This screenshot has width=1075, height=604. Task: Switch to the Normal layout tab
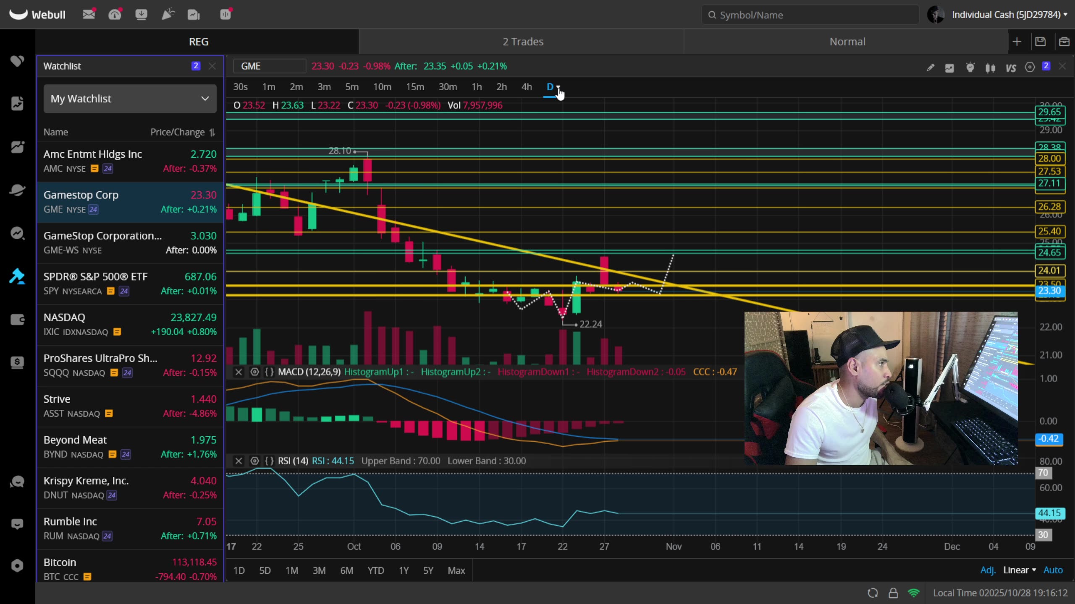[x=847, y=42]
